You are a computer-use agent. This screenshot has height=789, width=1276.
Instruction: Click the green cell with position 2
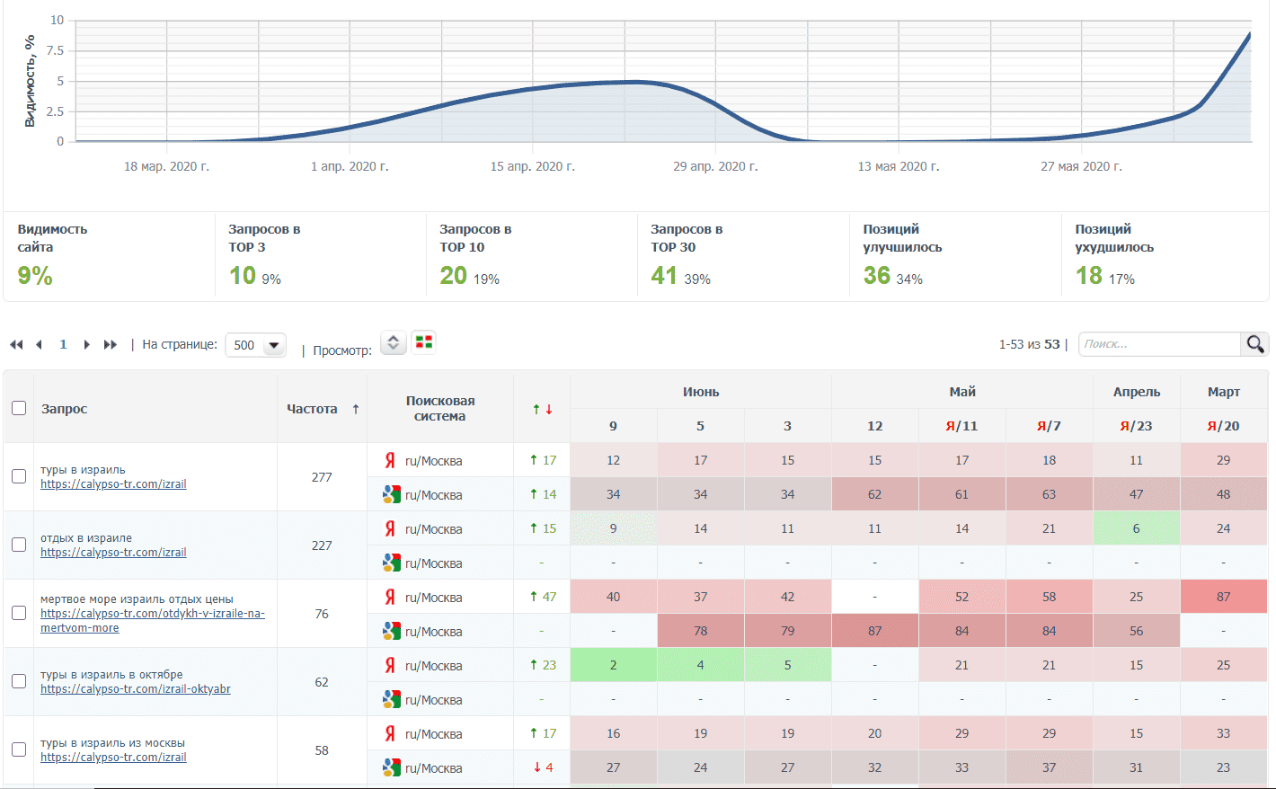(x=613, y=665)
